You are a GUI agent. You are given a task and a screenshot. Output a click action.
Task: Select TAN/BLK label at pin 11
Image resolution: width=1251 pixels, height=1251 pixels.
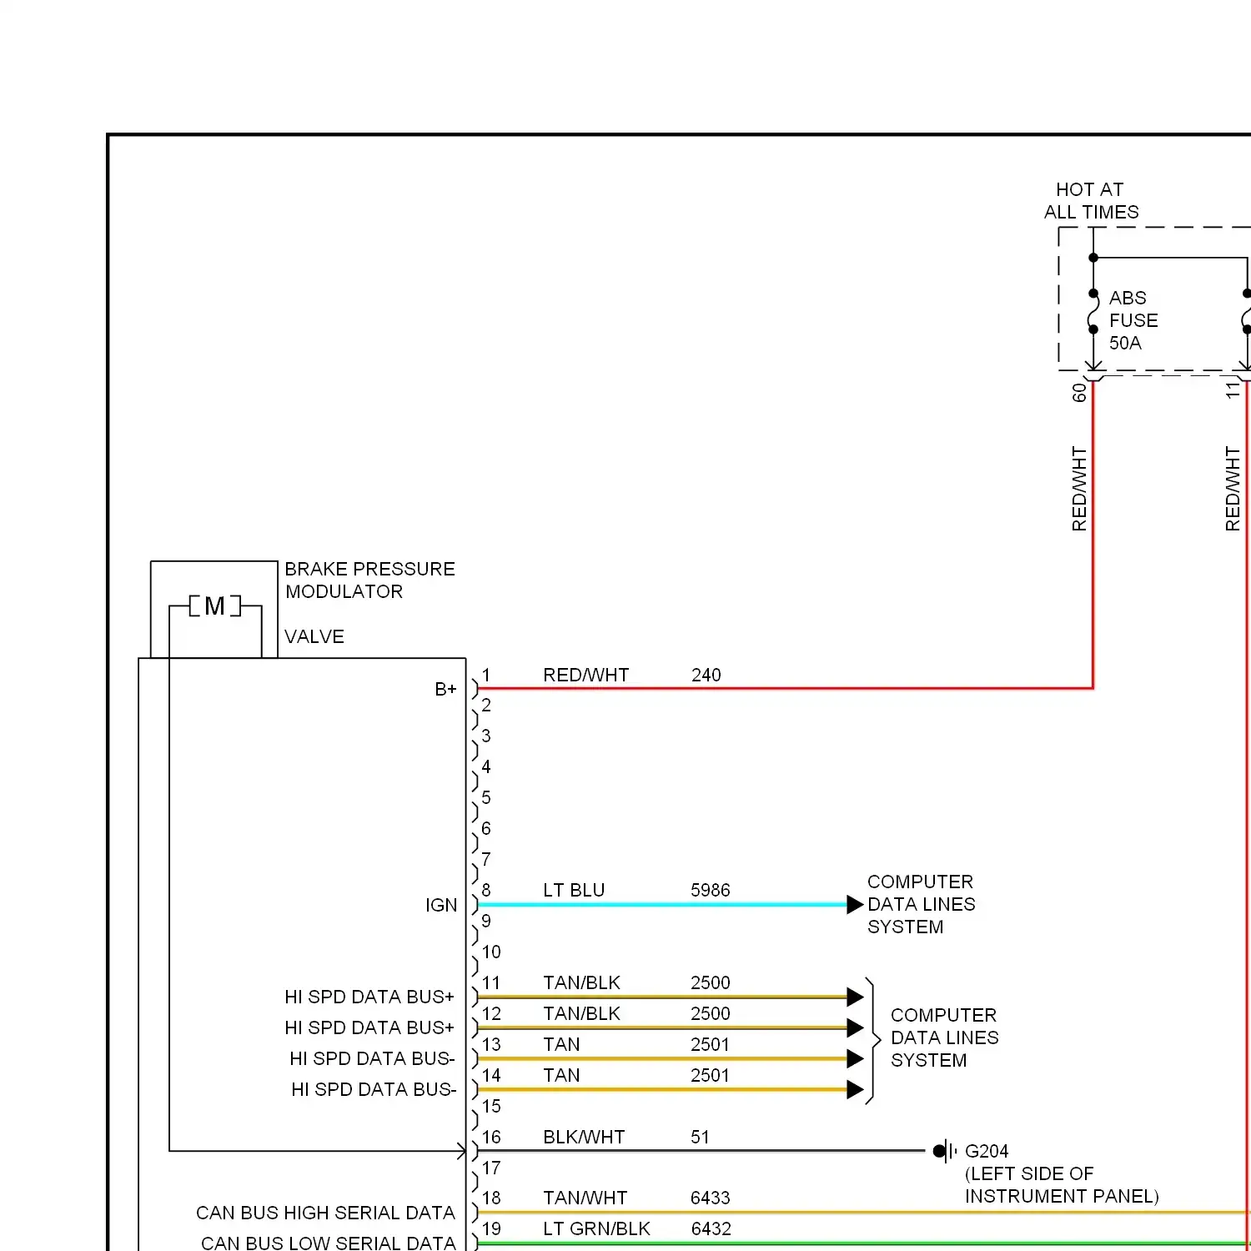[581, 982]
